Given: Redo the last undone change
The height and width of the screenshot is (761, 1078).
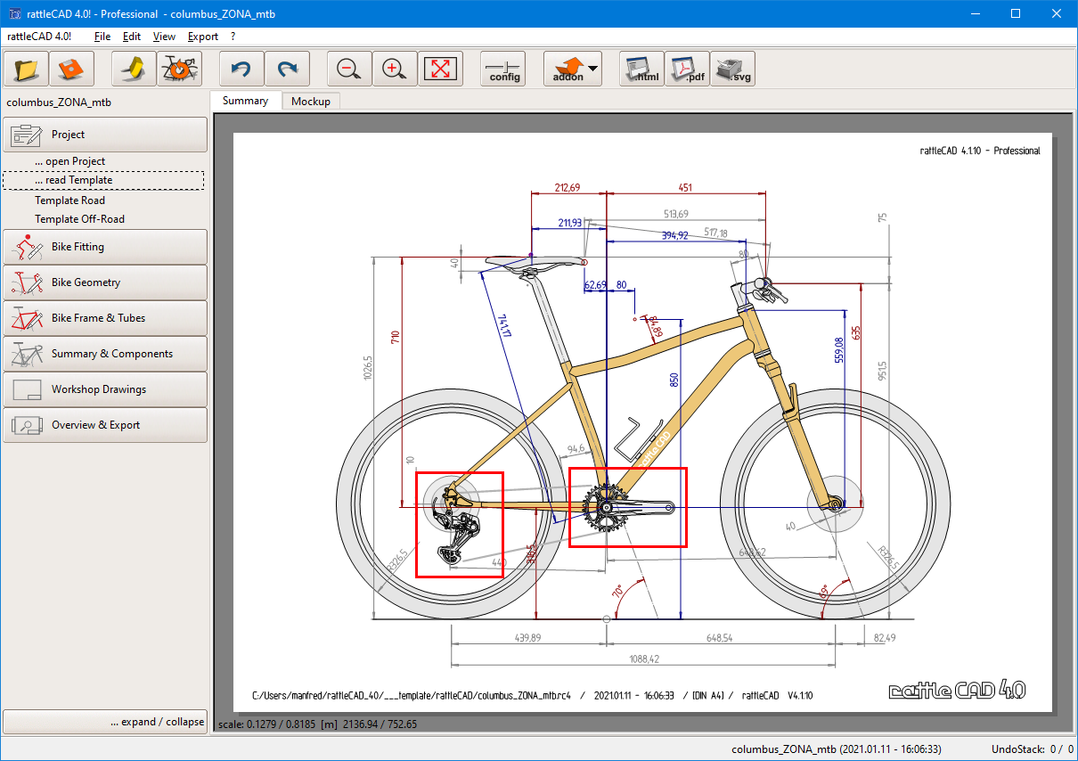Looking at the screenshot, I should pos(287,69).
